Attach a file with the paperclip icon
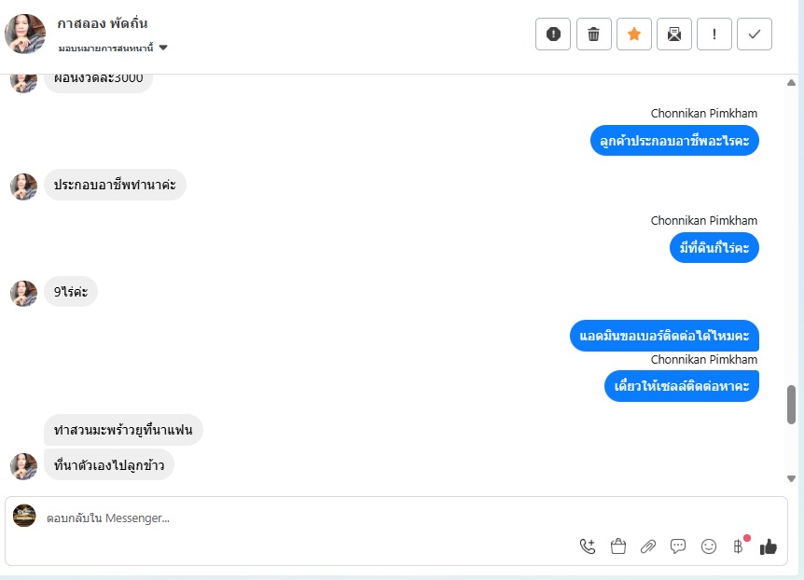Viewport: 804px width, 580px height. coord(648,546)
